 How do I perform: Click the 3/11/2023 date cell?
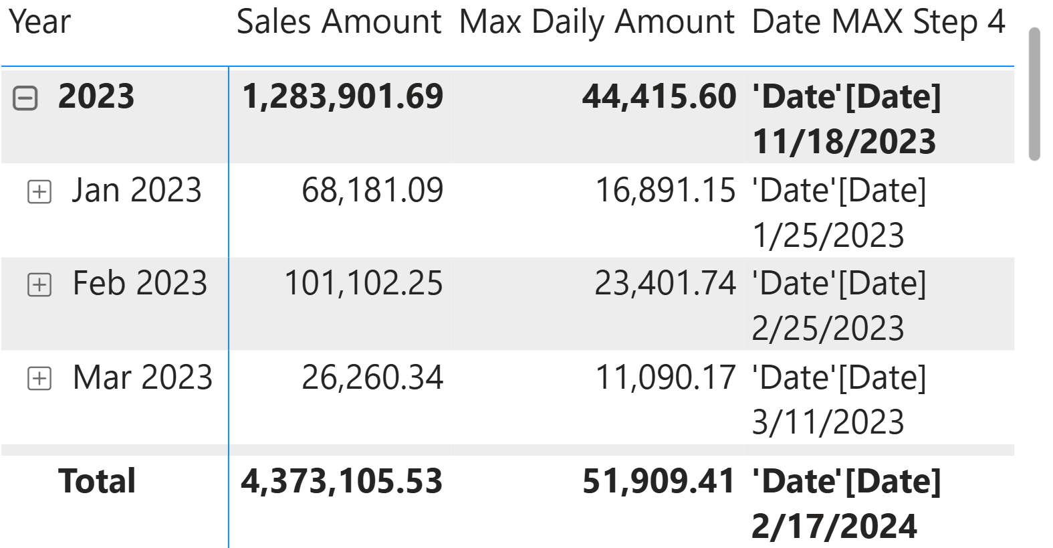click(828, 422)
